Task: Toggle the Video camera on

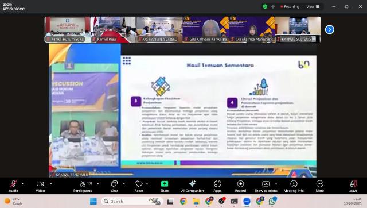Action: 40,186
